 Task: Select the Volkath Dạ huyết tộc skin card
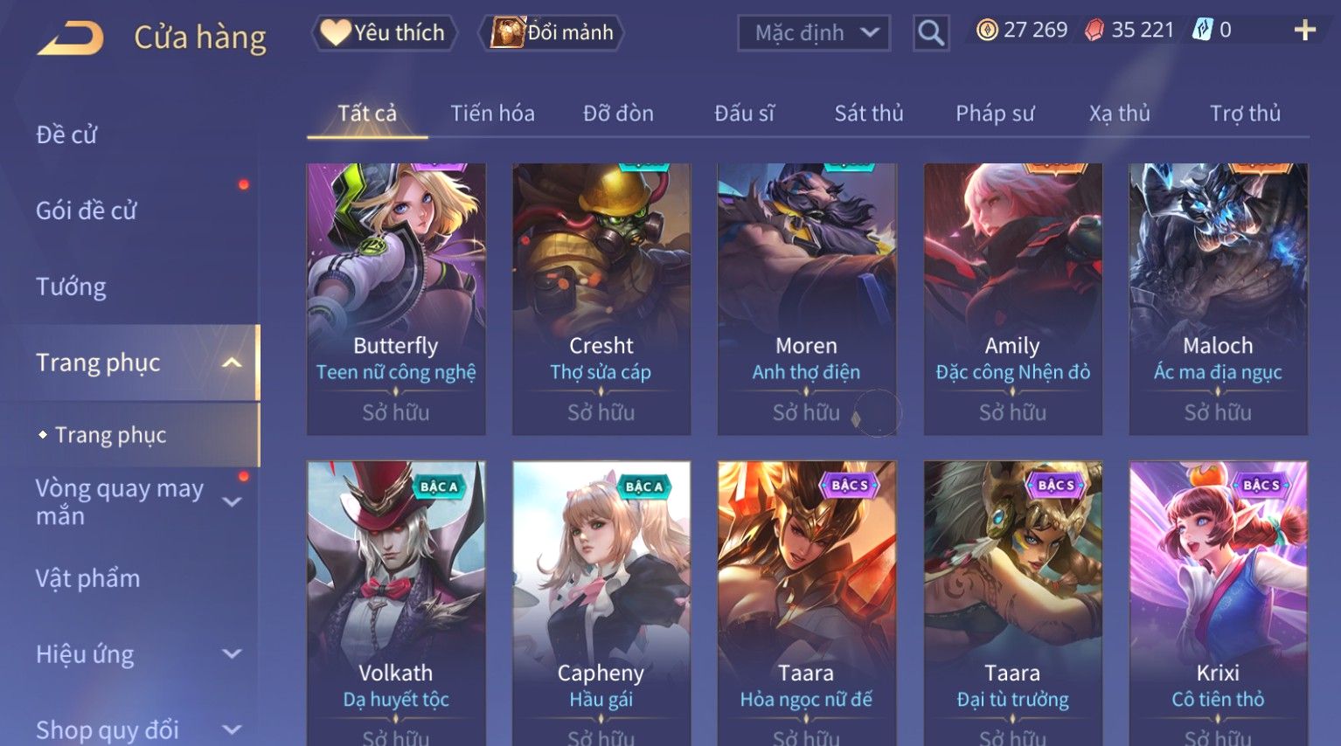point(396,603)
